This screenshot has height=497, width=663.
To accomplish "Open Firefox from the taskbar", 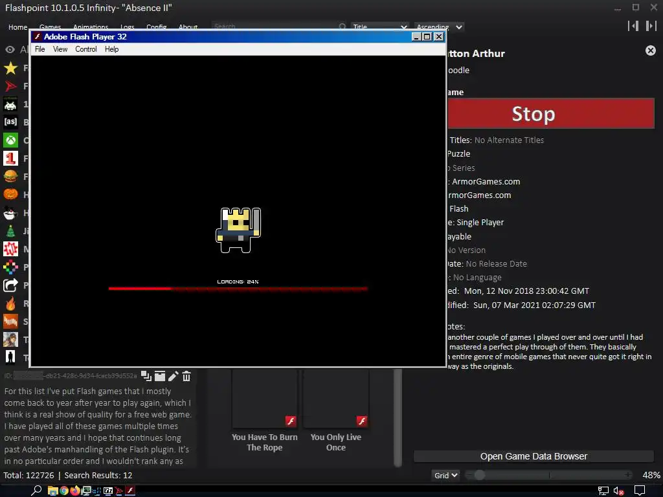I will [x=75, y=491].
